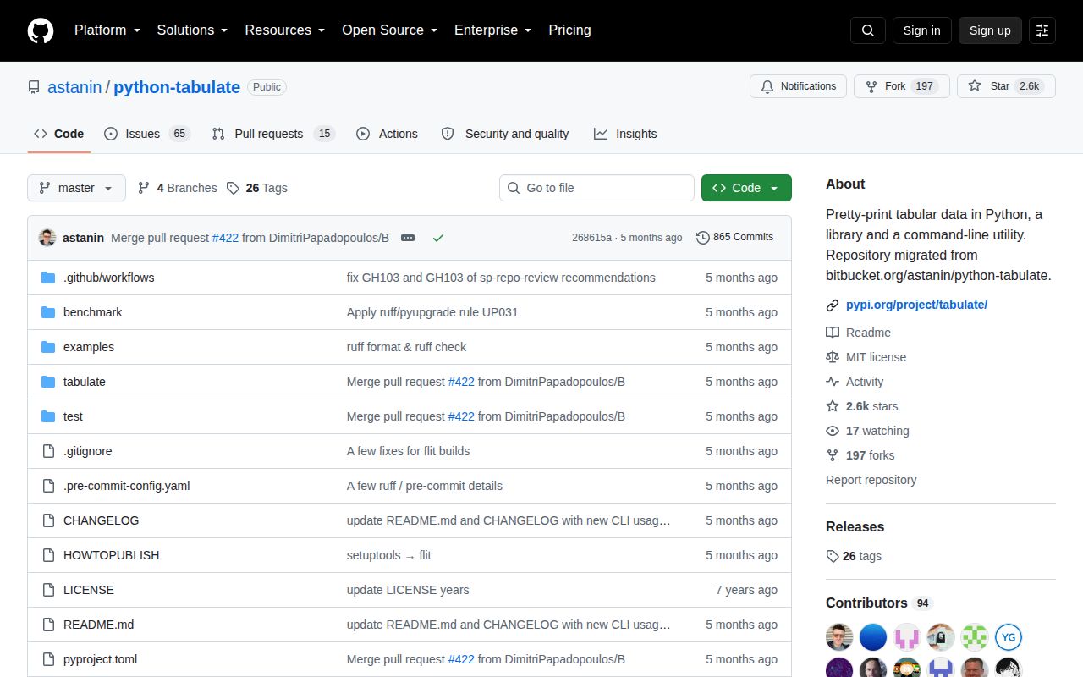Open the Pricing page
The height and width of the screenshot is (677, 1083).
(x=569, y=30)
